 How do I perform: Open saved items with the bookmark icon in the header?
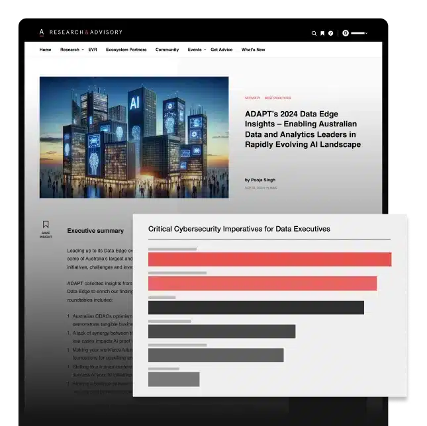[322, 33]
